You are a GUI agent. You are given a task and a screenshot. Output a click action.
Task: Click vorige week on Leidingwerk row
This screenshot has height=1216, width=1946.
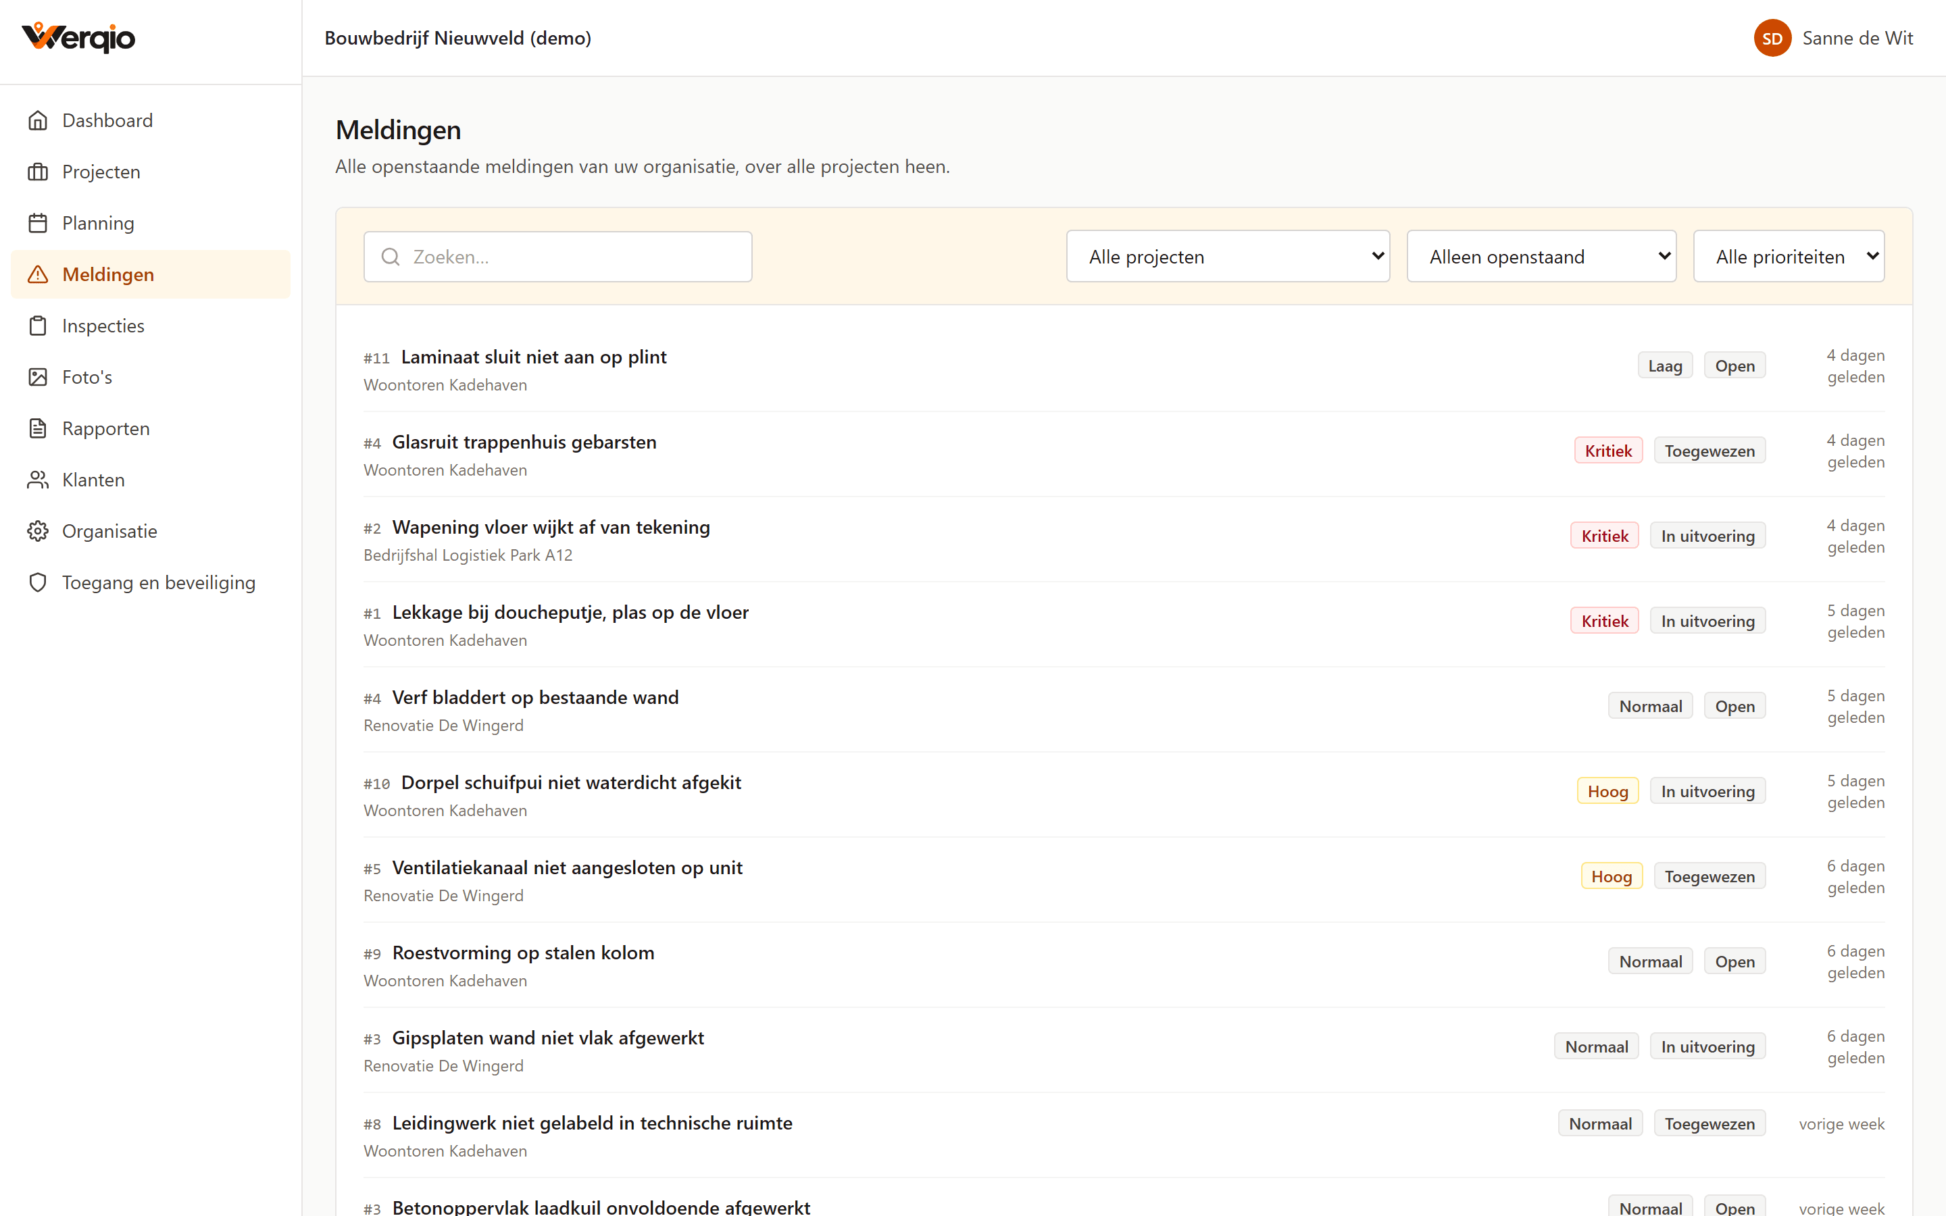point(1841,1124)
